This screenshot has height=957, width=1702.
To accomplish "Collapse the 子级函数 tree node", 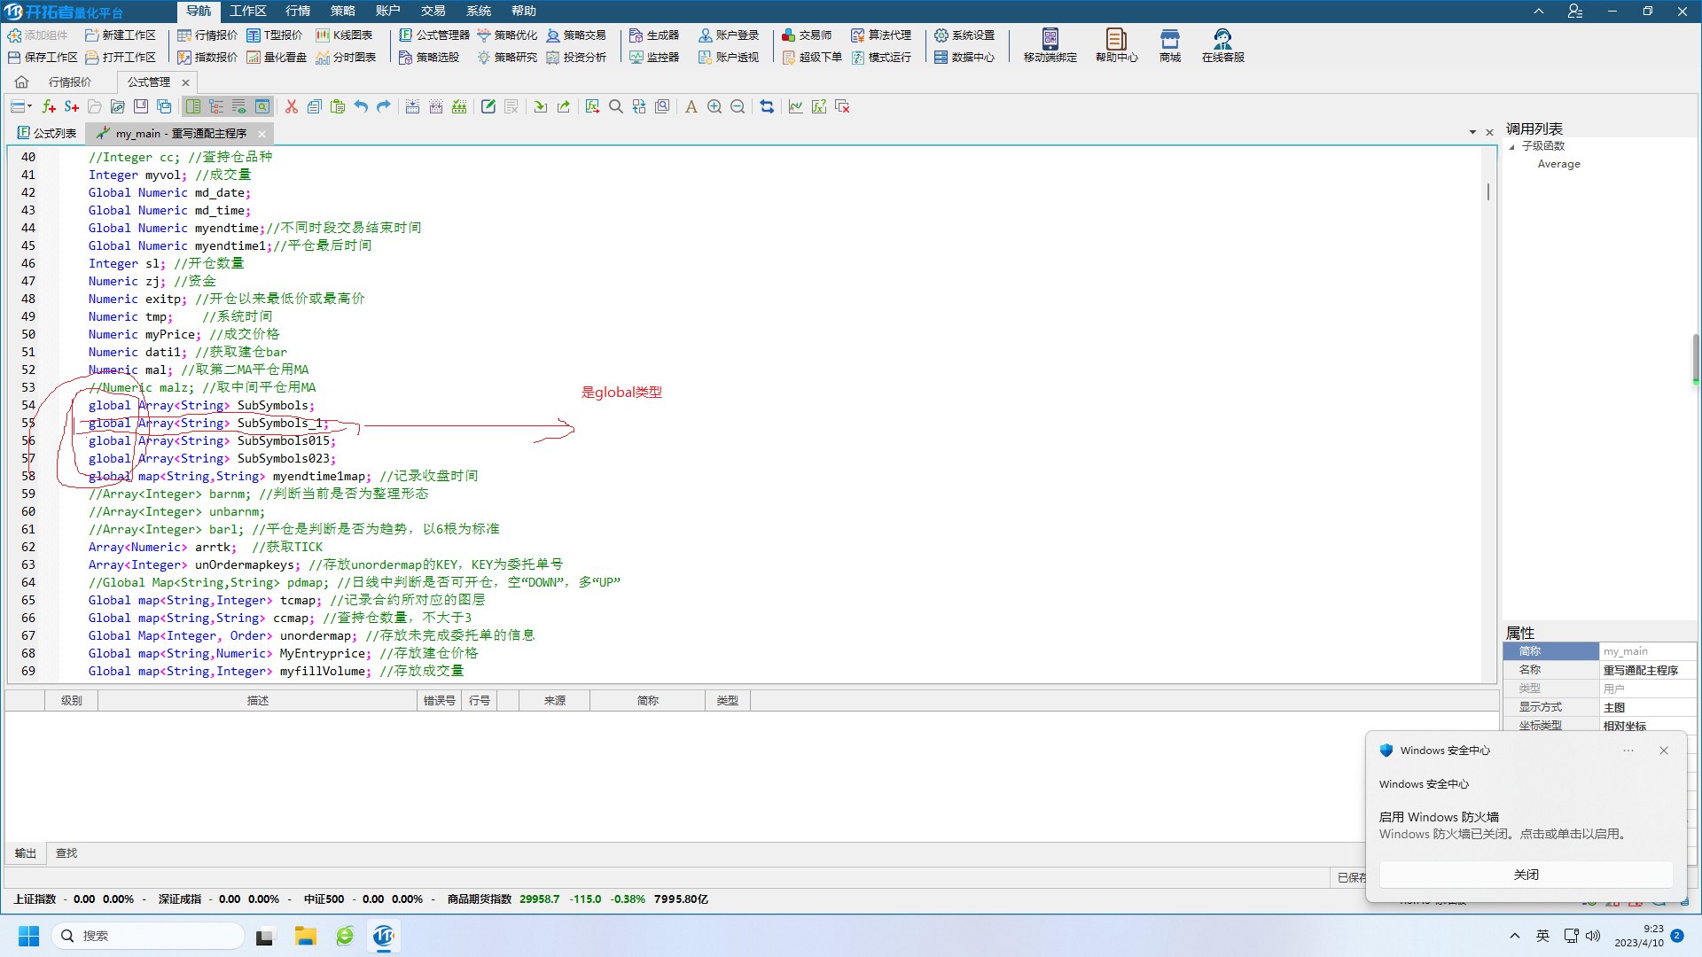I will click(x=1512, y=146).
